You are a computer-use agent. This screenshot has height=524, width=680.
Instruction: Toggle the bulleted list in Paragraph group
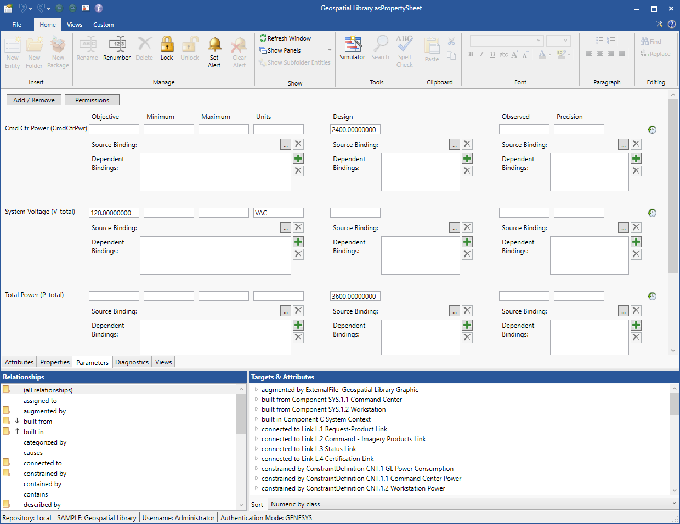point(600,41)
